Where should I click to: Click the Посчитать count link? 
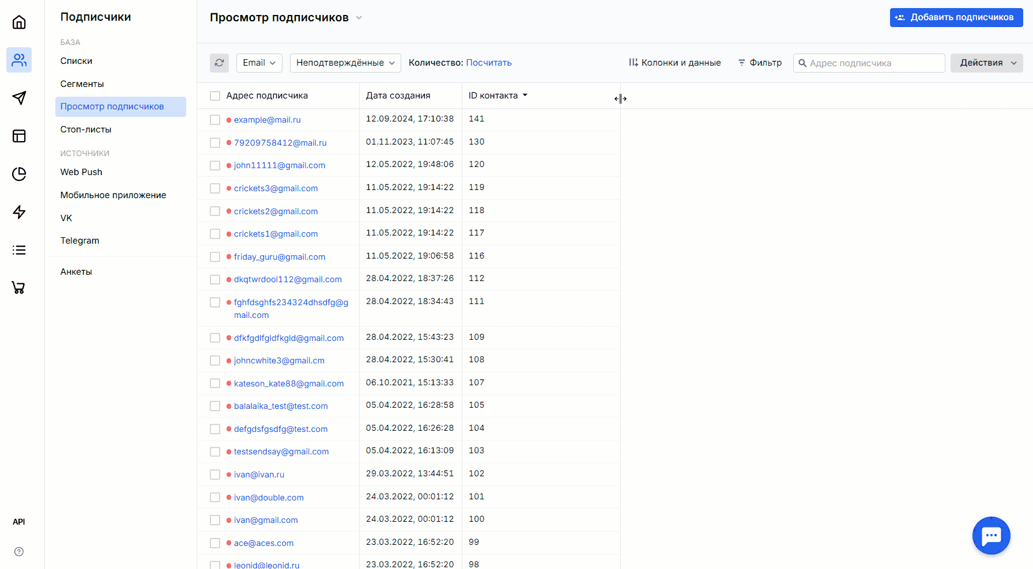[488, 63]
